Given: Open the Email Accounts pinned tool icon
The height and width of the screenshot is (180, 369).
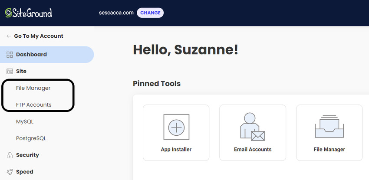Looking at the screenshot, I should click(x=252, y=127).
